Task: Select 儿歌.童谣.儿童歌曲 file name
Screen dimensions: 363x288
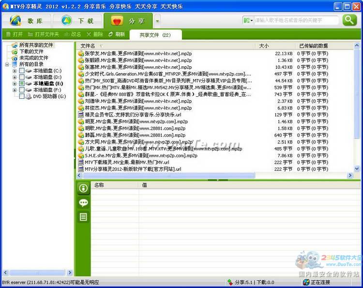Action: [164, 149]
